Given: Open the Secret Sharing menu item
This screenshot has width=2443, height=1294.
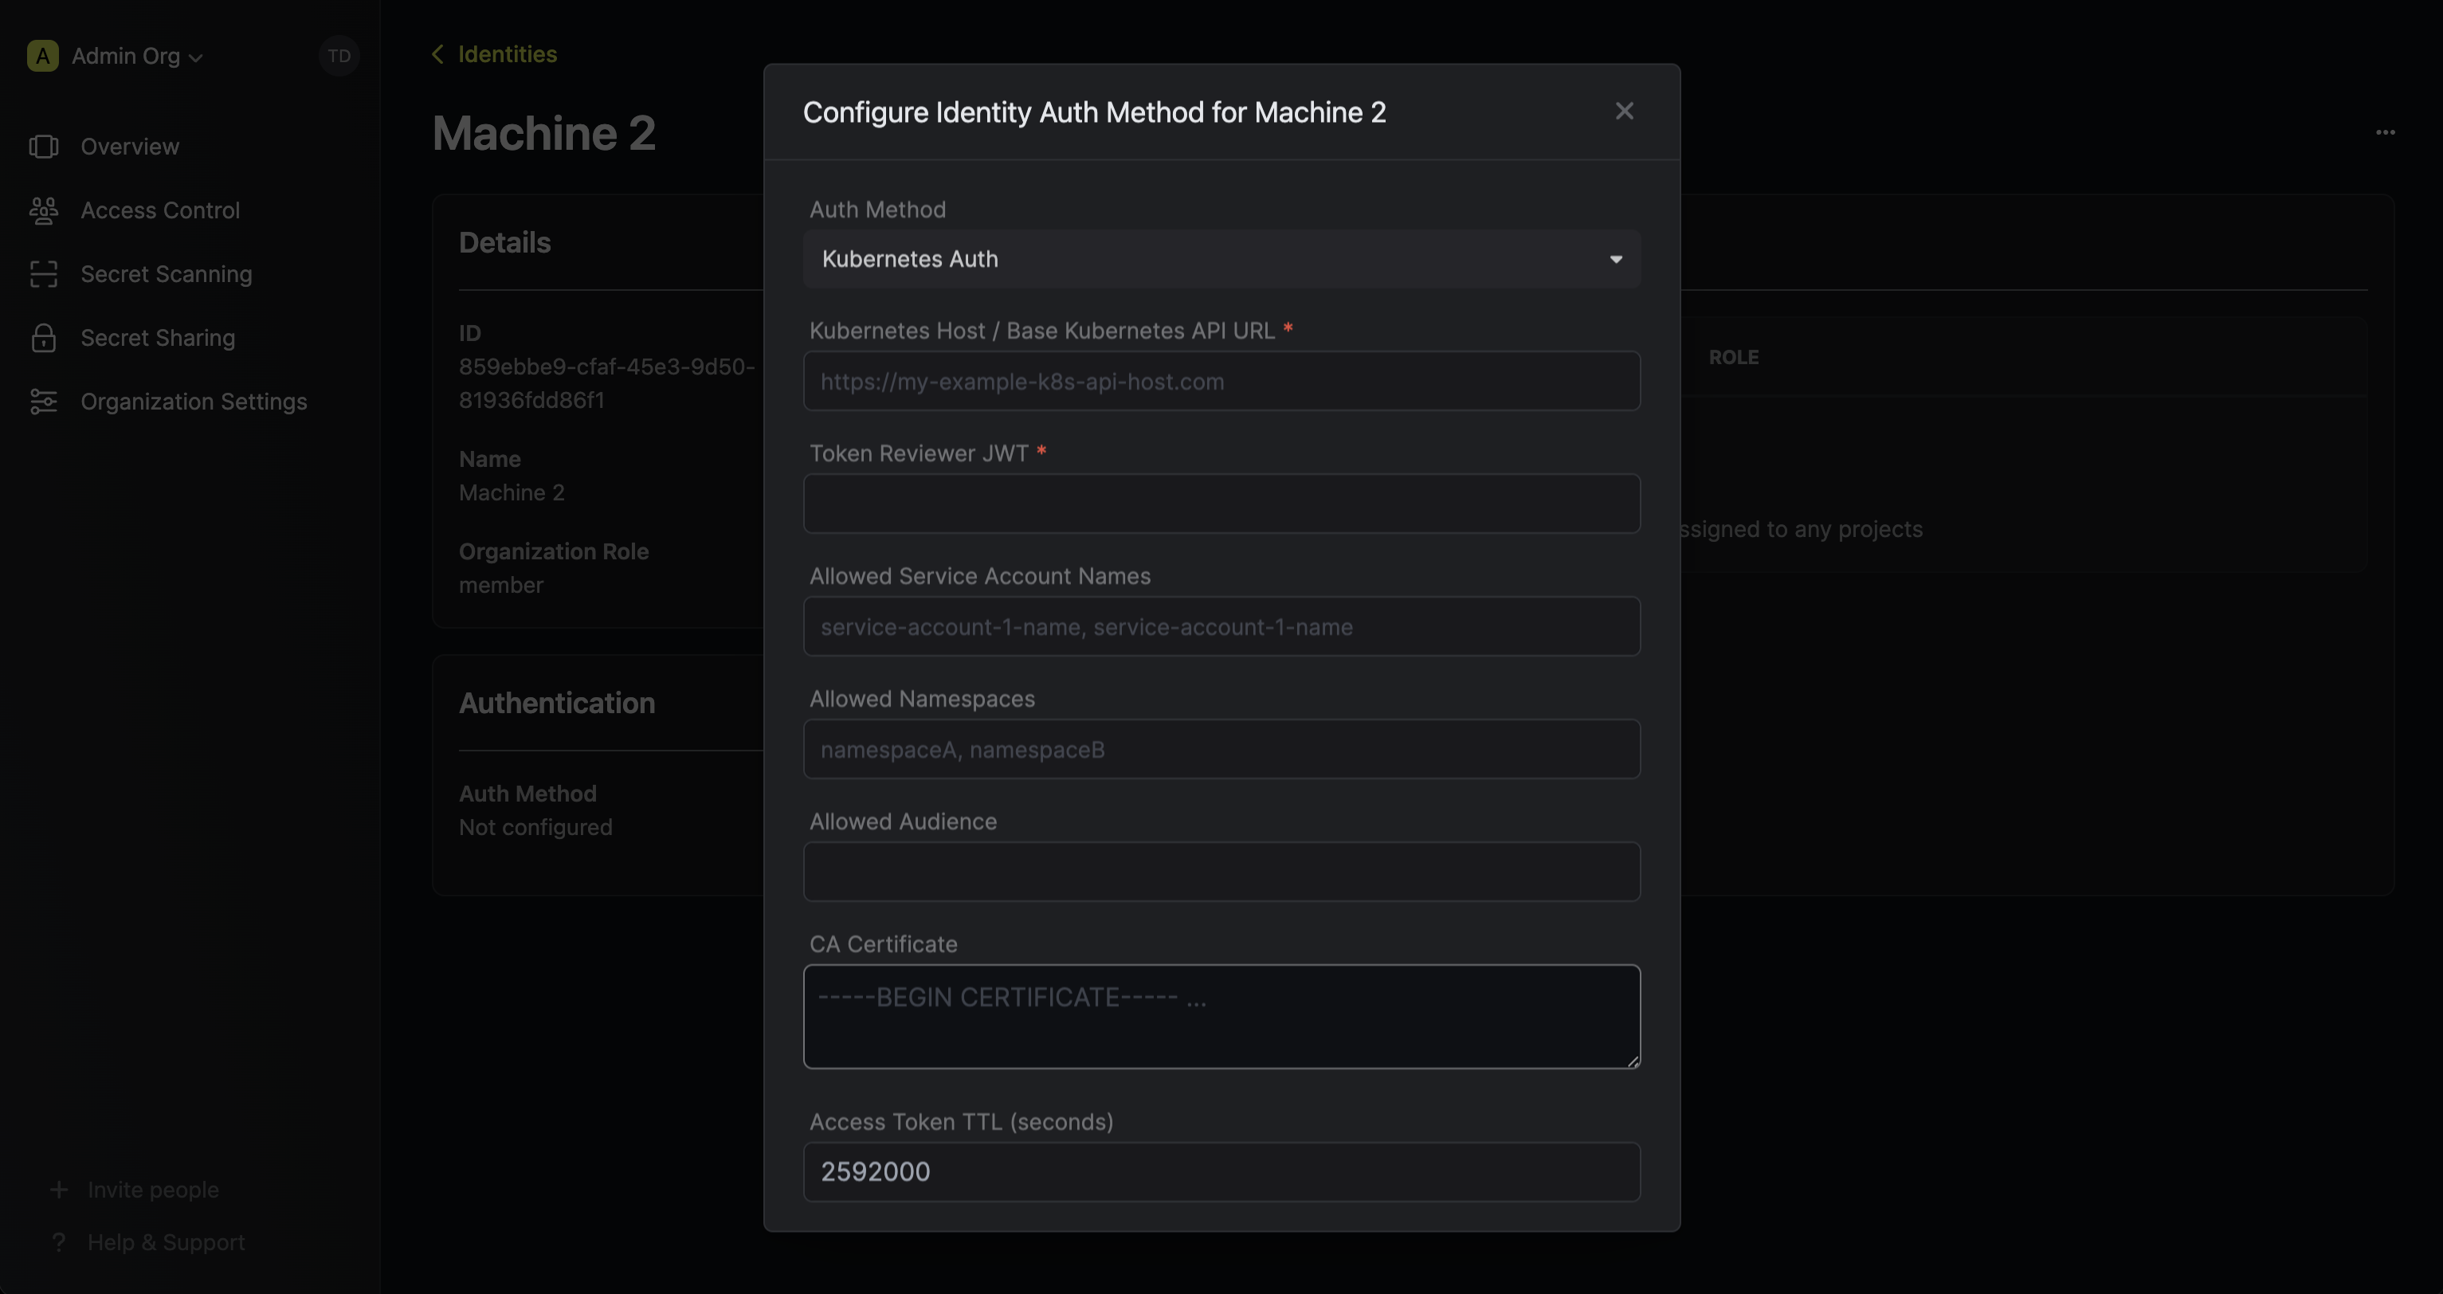Looking at the screenshot, I should [158, 338].
